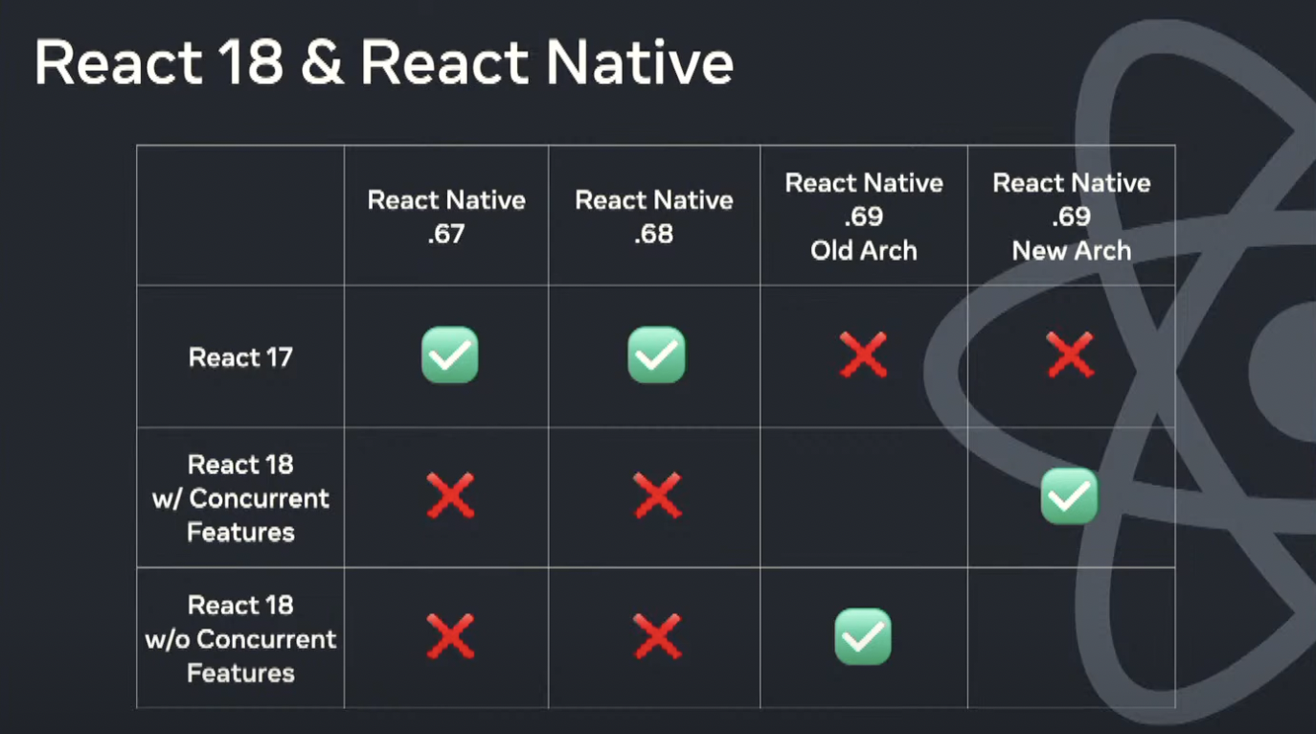Click the 'React 18 w/o Concurrent Features' row label
Image resolution: width=1316 pixels, height=734 pixels.
tap(240, 639)
